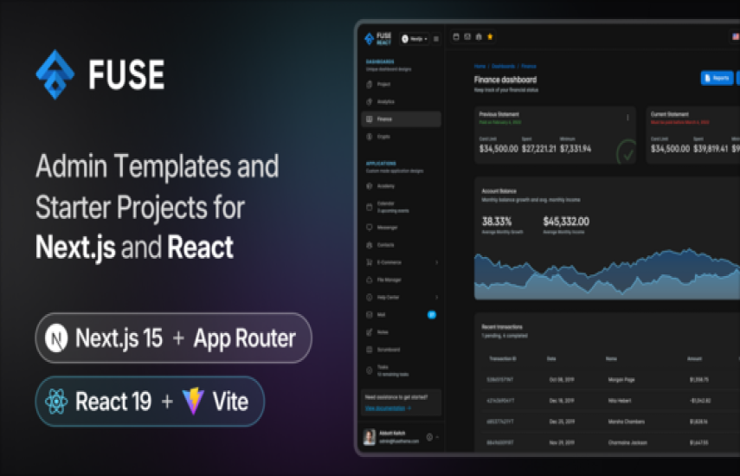Select the Finance sidebar item

tap(401, 119)
